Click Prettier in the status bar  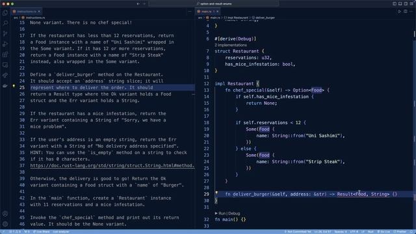(401, 231)
